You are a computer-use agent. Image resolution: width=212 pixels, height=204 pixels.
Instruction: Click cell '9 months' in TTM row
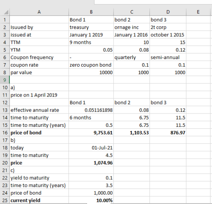point(91,42)
